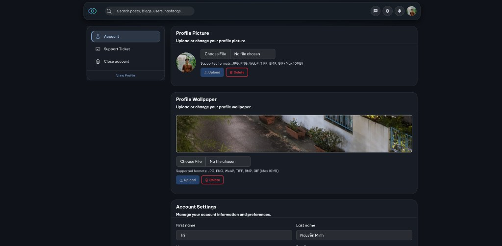Click the Last name field Nguyễn Minh
This screenshot has width=502, height=246.
pos(354,235)
